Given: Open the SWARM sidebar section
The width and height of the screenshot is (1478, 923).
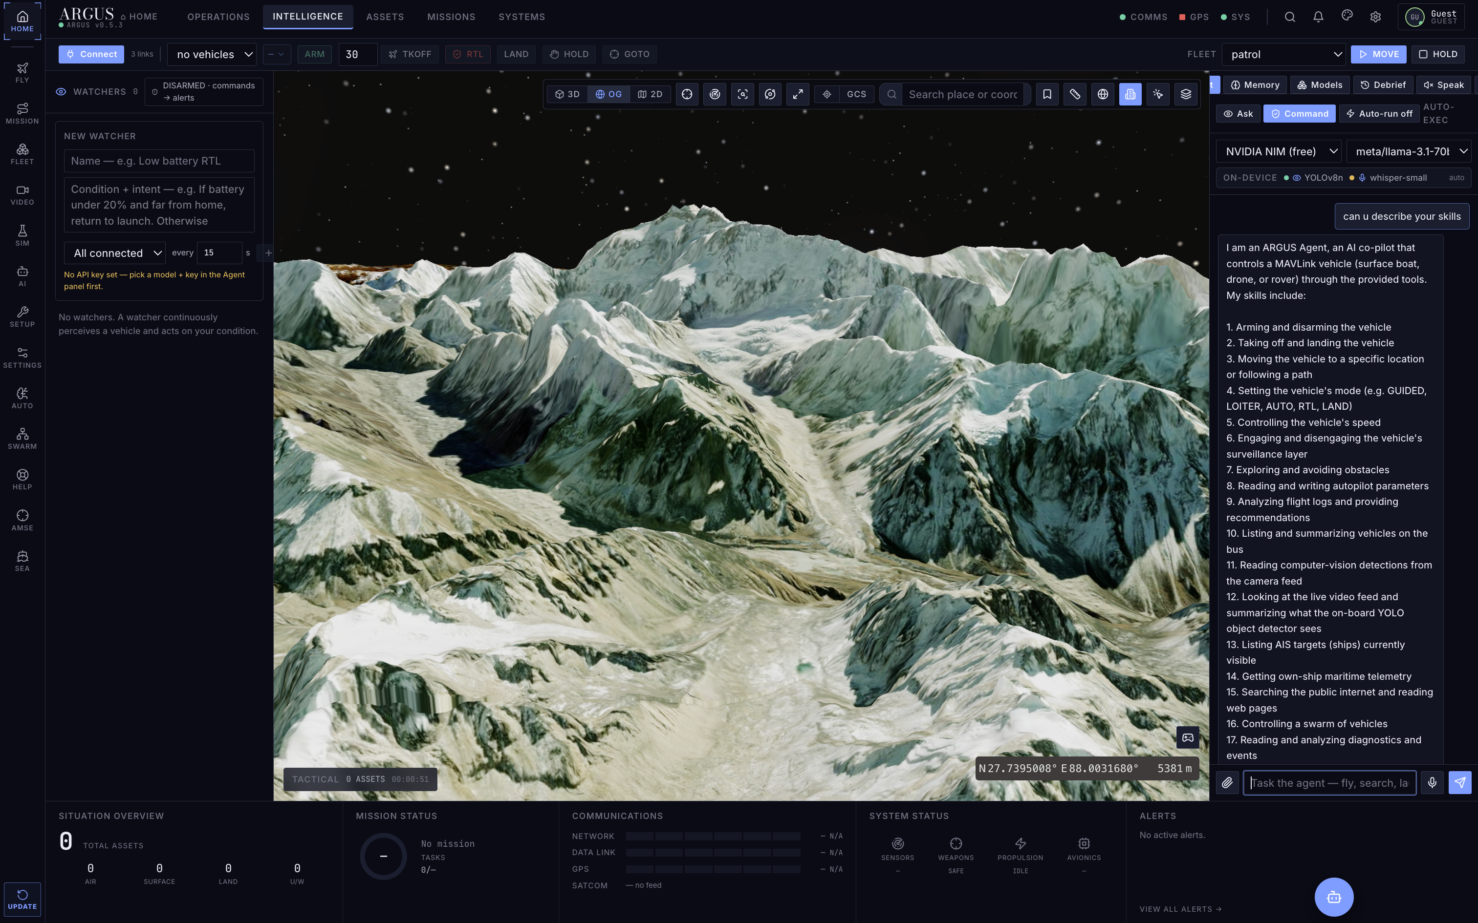Looking at the screenshot, I should coord(22,439).
